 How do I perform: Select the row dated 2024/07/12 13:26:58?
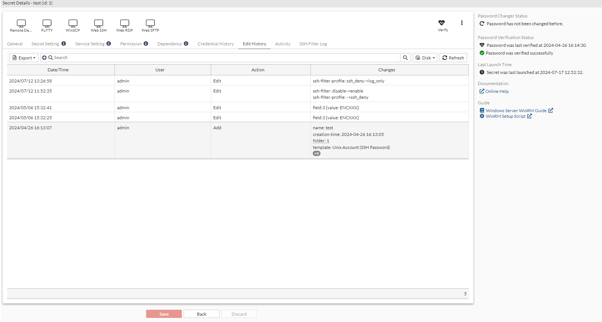238,81
